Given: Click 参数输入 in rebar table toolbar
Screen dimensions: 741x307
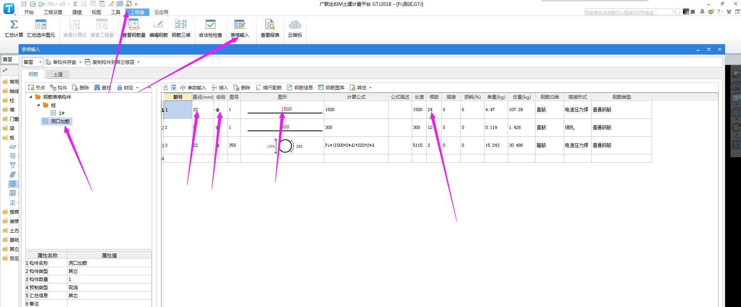Looking at the screenshot, I should point(193,88).
